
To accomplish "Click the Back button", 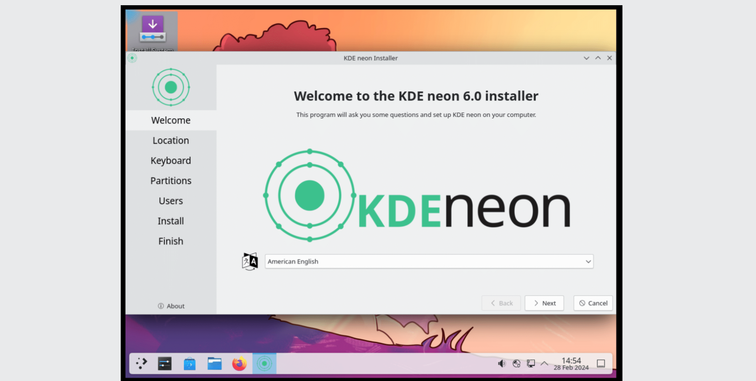I will pos(501,303).
